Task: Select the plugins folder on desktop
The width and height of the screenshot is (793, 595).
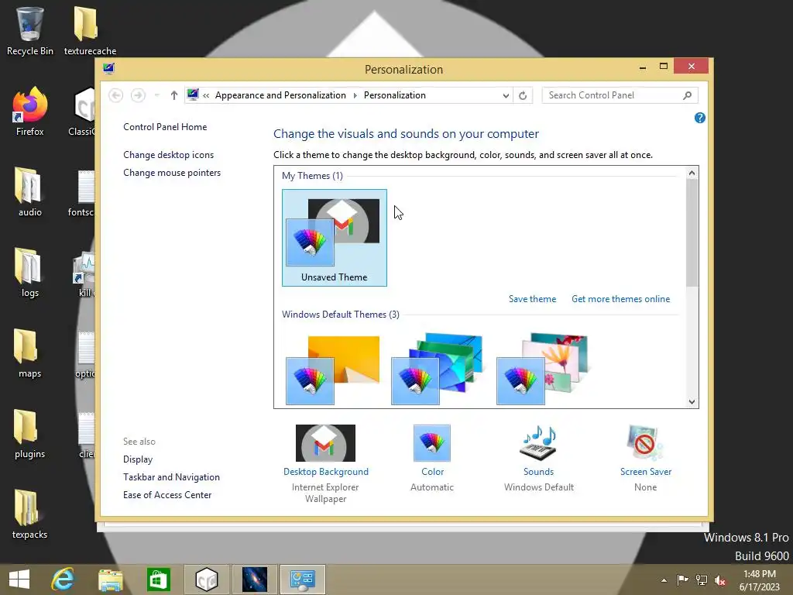Action: click(30, 434)
